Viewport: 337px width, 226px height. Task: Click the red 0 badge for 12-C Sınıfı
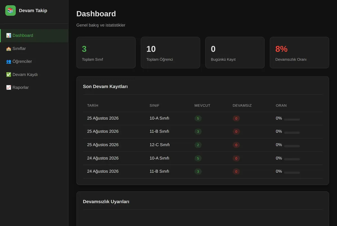pyautogui.click(x=236, y=145)
